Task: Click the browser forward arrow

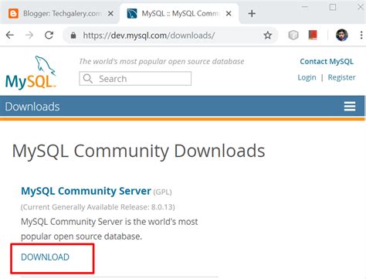Action: [x=29, y=35]
